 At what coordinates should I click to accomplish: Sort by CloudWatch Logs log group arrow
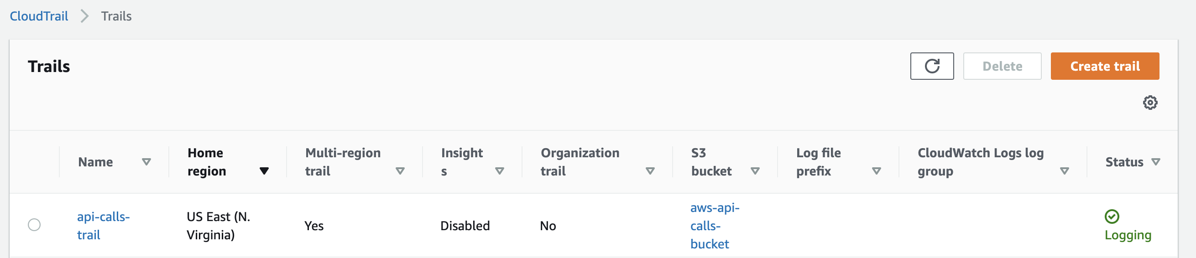click(x=1064, y=171)
